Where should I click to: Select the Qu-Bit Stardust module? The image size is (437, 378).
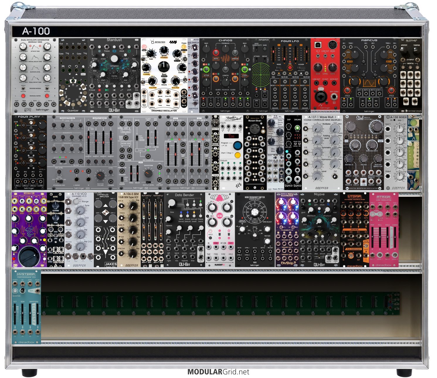pos(114,75)
